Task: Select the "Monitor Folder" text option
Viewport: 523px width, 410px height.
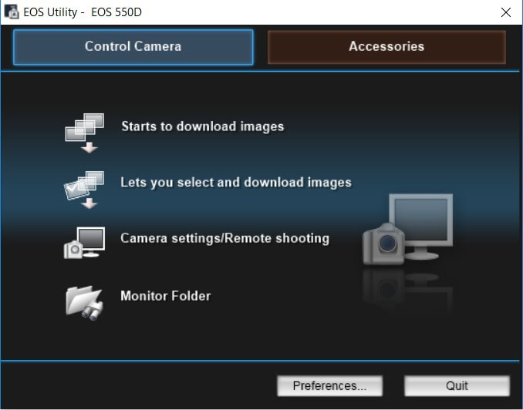Action: (165, 296)
